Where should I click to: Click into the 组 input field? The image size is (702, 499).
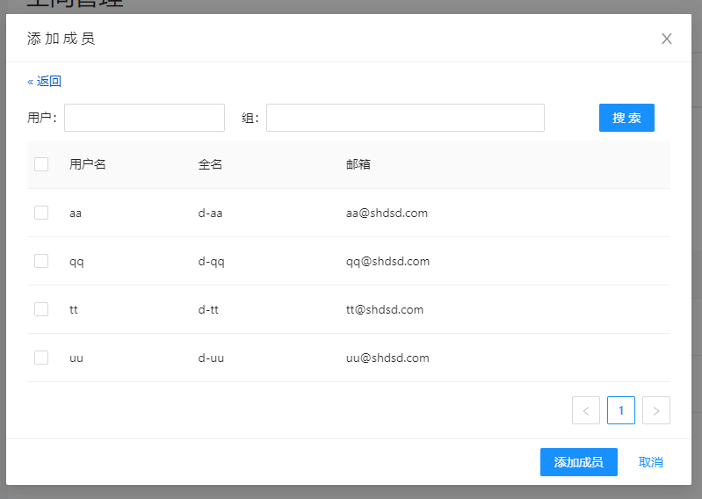405,118
